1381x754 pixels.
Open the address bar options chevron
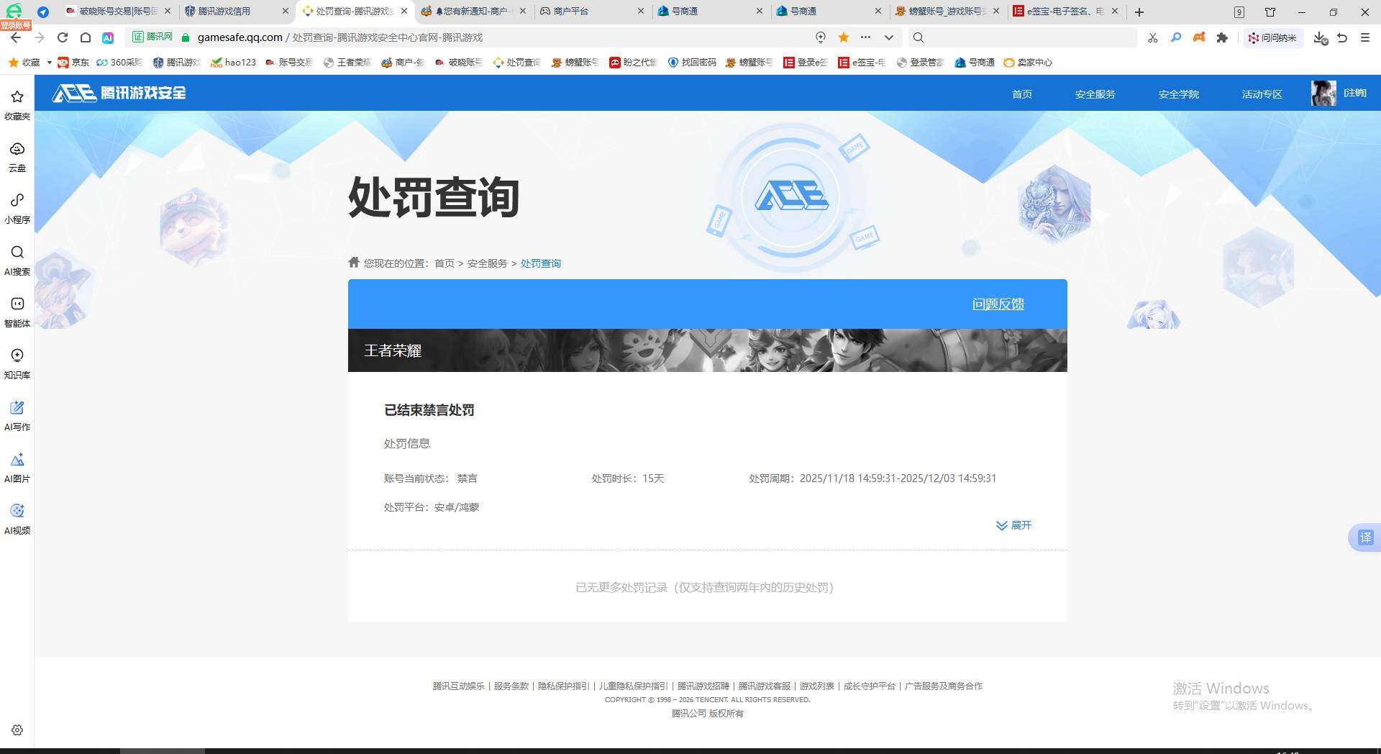point(889,37)
